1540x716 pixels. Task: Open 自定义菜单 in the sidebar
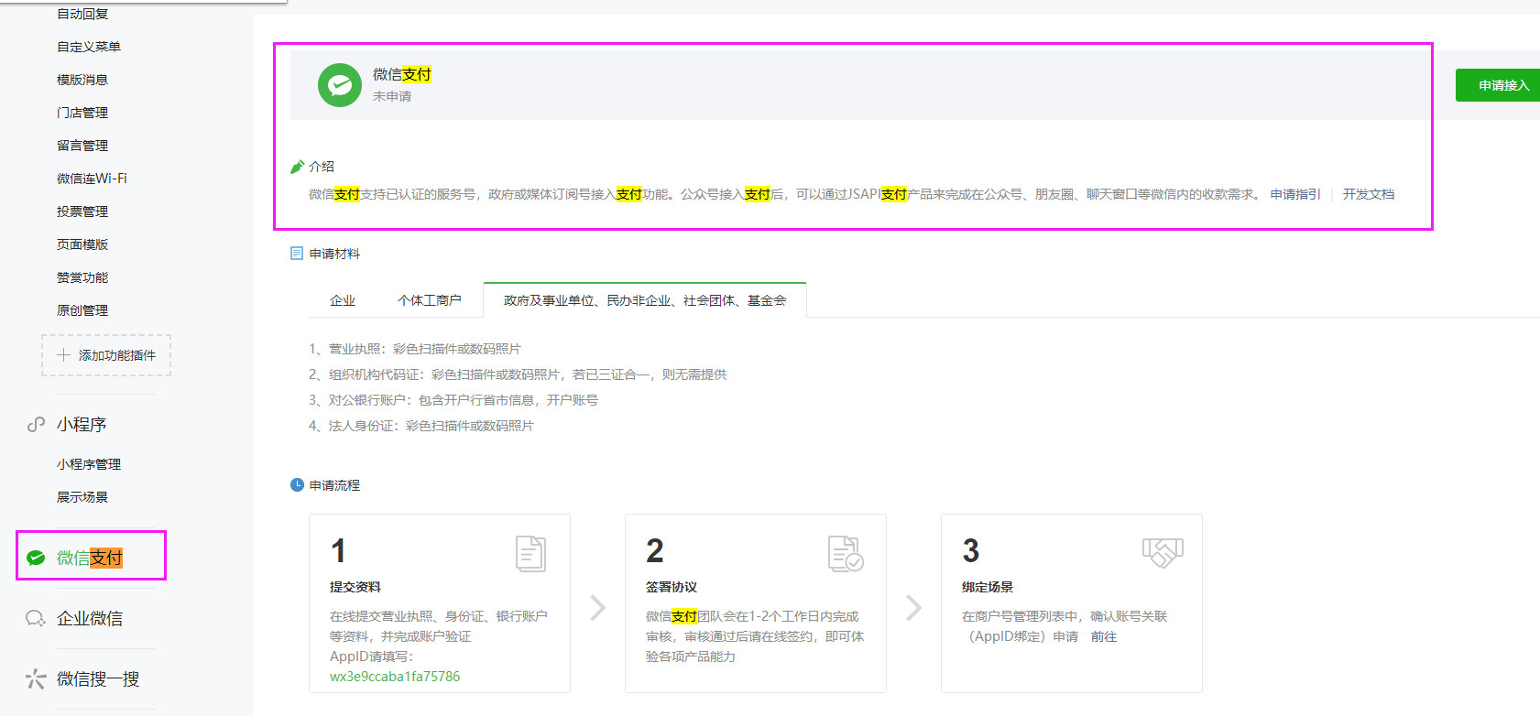pyautogui.click(x=89, y=47)
